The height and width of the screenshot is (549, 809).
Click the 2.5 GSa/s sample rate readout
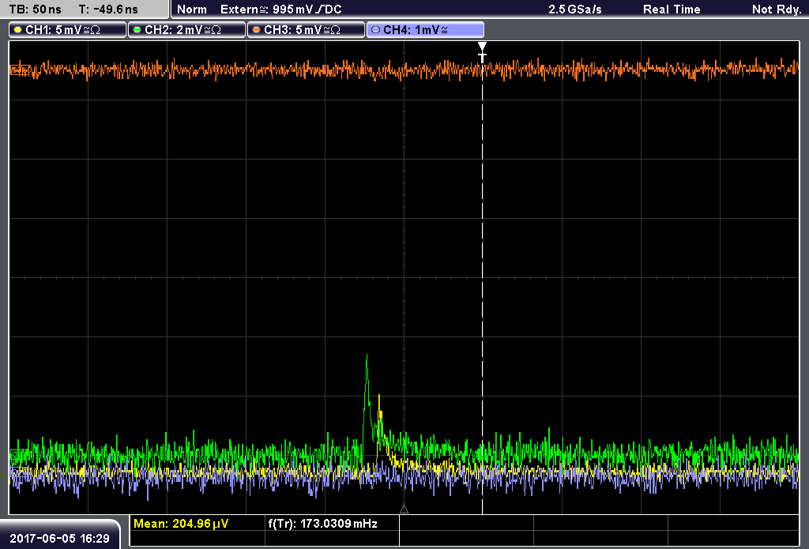[x=575, y=9]
